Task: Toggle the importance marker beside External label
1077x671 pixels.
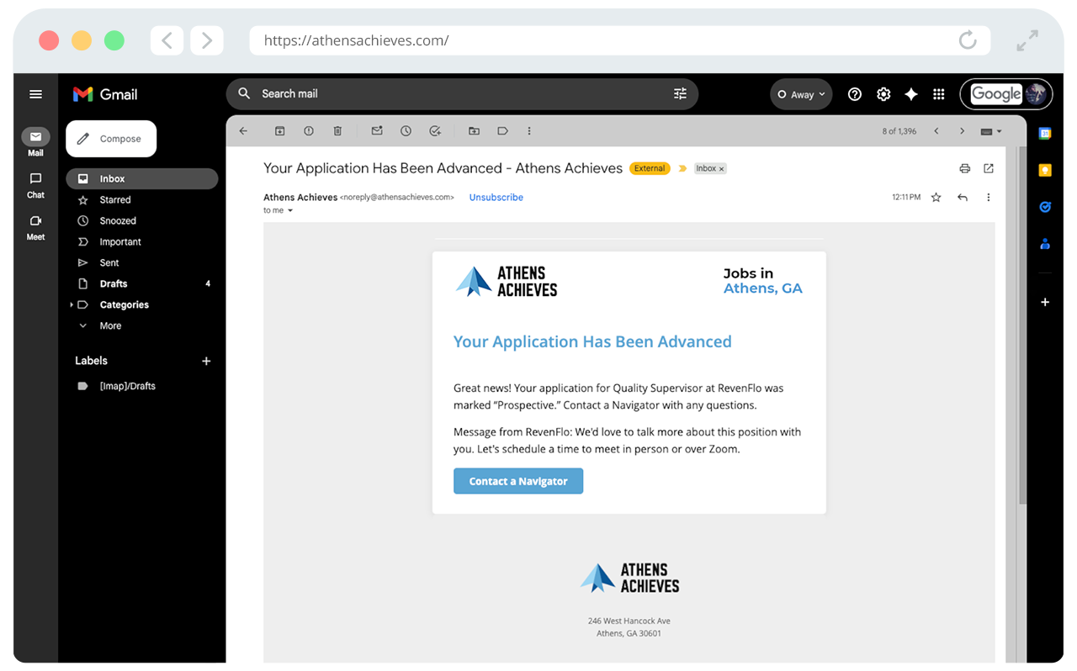Action: point(682,168)
